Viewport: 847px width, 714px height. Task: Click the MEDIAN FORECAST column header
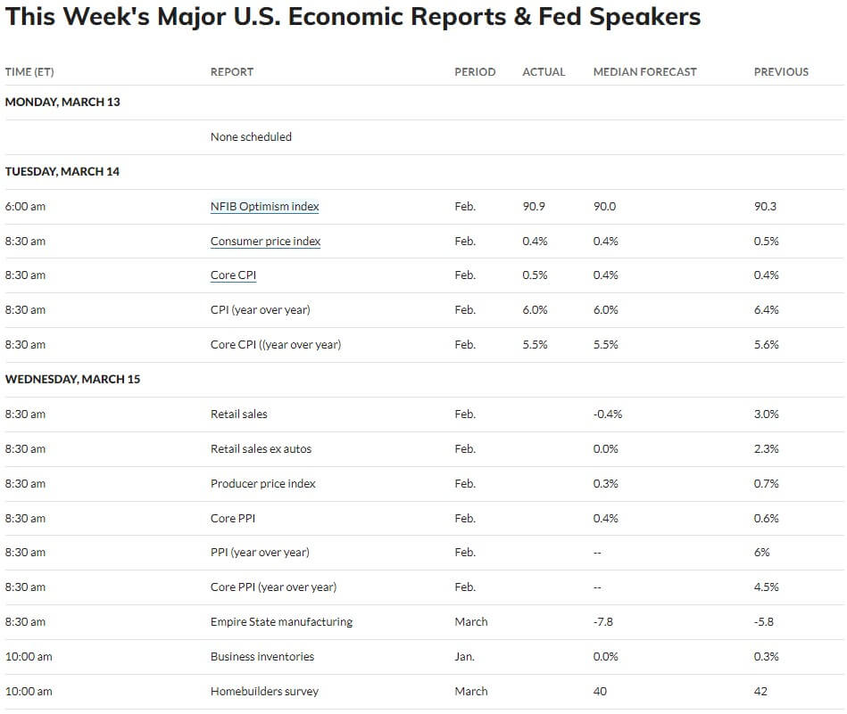(x=645, y=72)
